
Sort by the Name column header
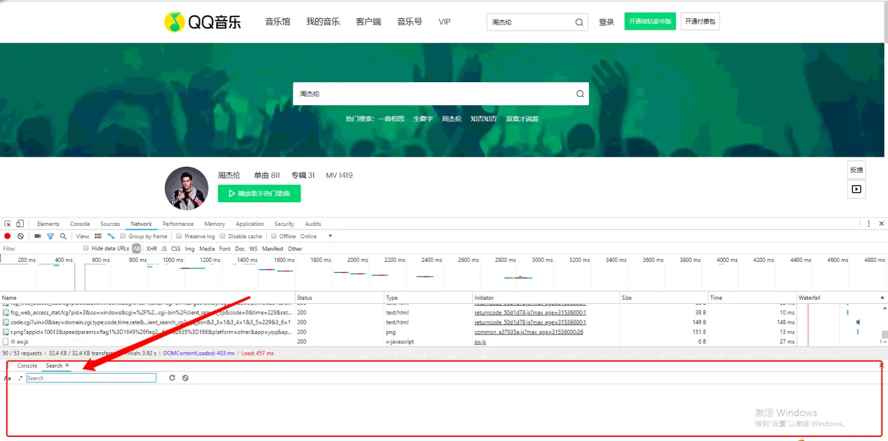click(147, 298)
